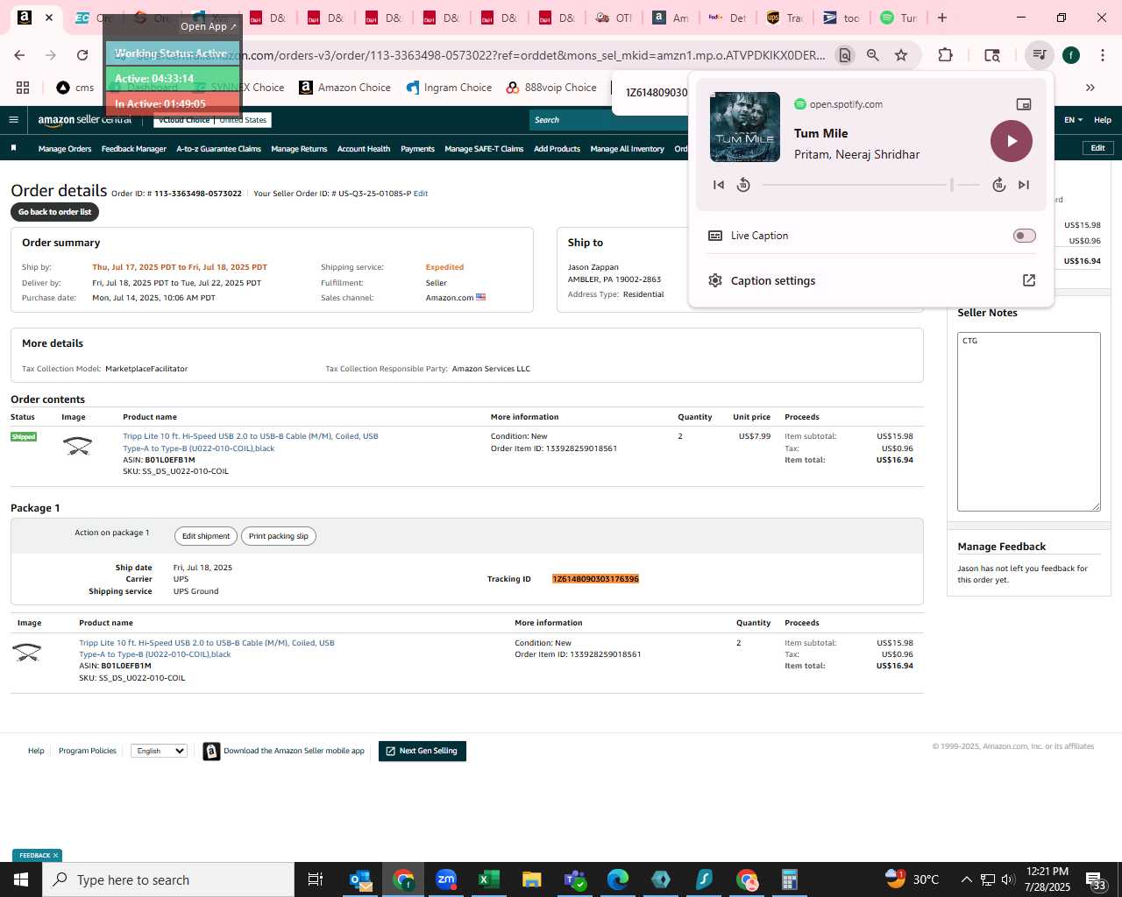Image resolution: width=1122 pixels, height=897 pixels.
Task: Open picture-in-picture for Spotify media
Action: click(x=1023, y=104)
